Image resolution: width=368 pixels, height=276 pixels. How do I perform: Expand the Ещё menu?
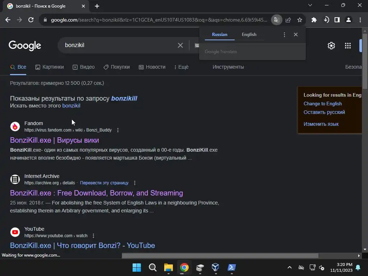[x=181, y=67]
